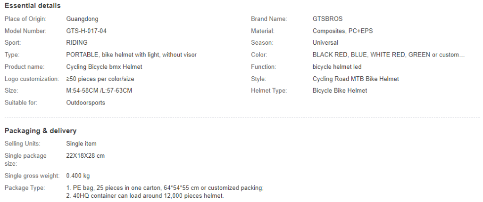This screenshot has width=483, height=202.
Task: Click the Outdoorsports suitable for value
Action: pyautogui.click(x=86, y=103)
